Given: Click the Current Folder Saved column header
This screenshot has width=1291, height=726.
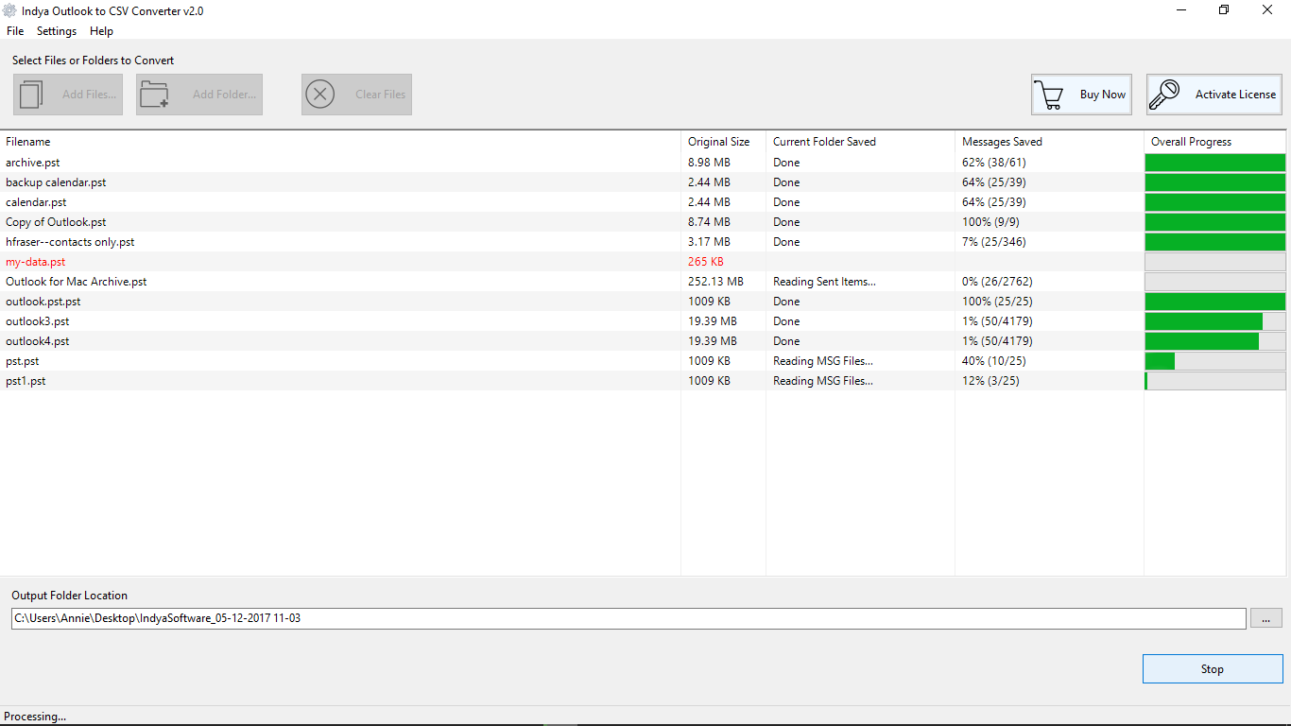Looking at the screenshot, I should [860, 142].
